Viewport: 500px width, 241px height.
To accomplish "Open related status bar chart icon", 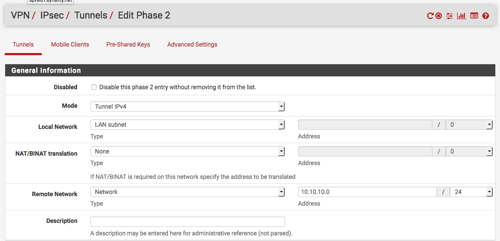I will (x=461, y=16).
